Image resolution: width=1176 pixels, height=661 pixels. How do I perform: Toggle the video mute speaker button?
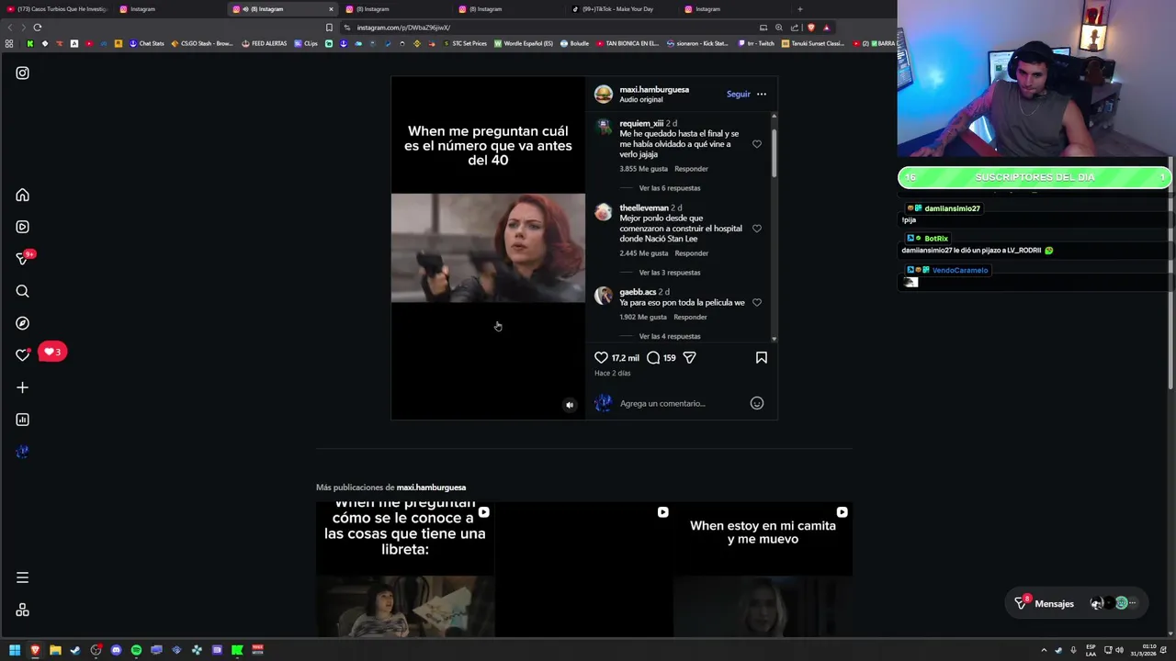570,405
